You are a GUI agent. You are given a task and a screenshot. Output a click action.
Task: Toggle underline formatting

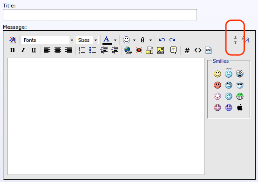[x=34, y=50]
